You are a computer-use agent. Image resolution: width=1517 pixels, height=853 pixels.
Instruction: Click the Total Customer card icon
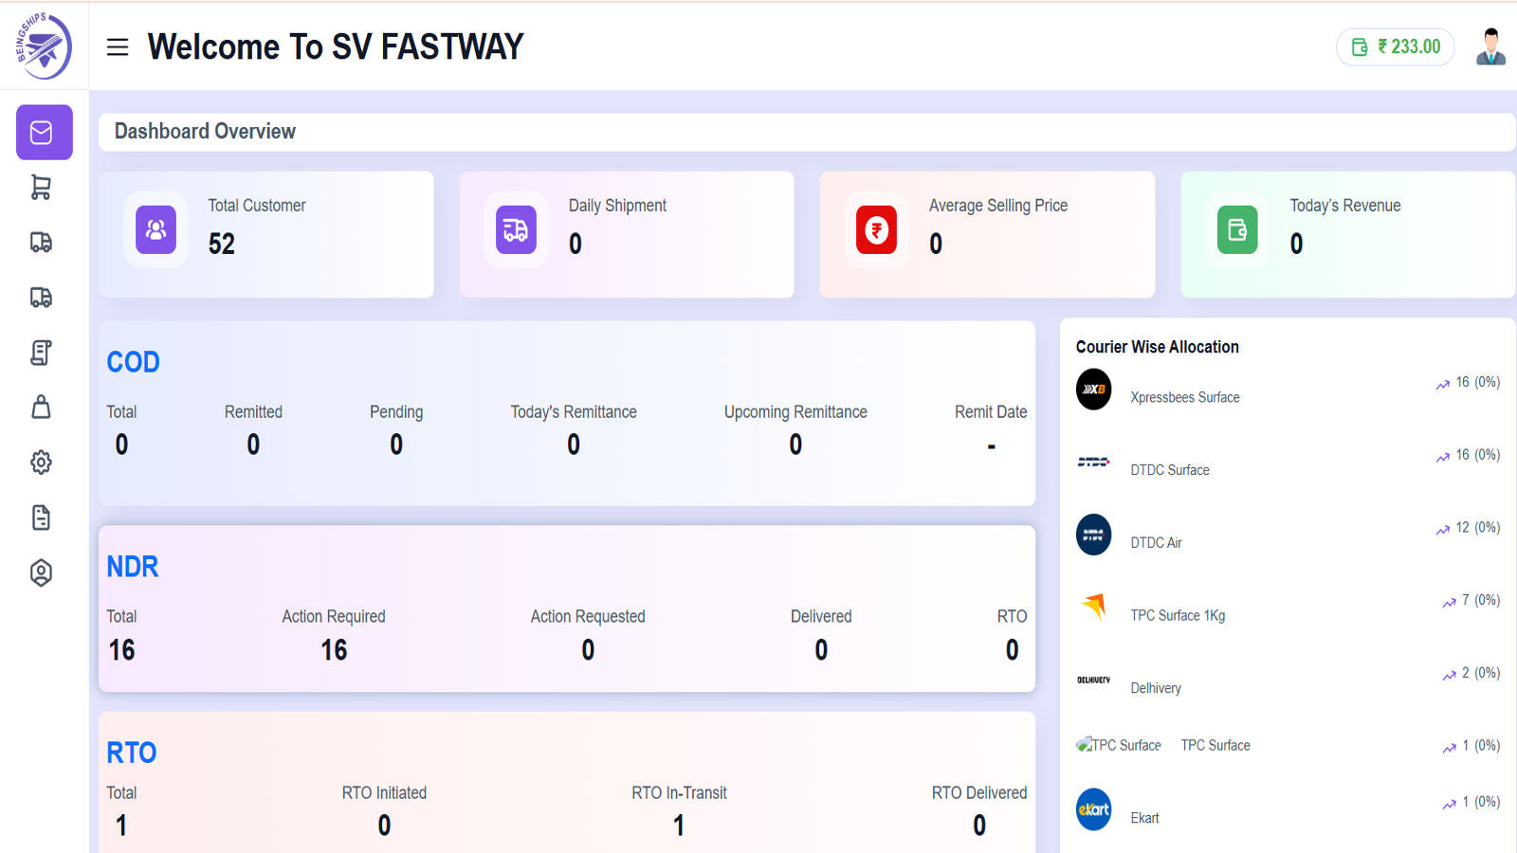[155, 229]
